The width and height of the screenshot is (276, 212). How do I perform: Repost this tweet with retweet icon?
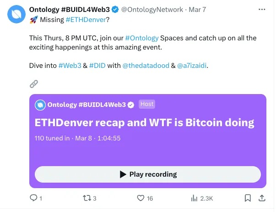click(x=86, y=198)
